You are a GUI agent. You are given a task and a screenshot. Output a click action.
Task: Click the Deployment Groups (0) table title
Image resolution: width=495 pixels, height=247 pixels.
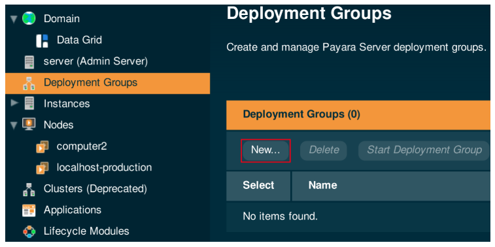pyautogui.click(x=301, y=115)
